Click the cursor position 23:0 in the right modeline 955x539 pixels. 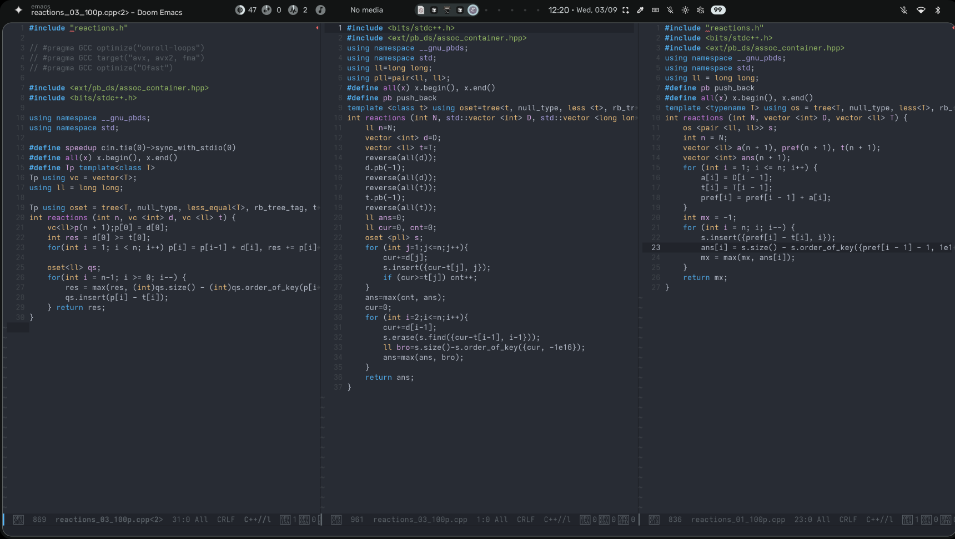tap(803, 520)
